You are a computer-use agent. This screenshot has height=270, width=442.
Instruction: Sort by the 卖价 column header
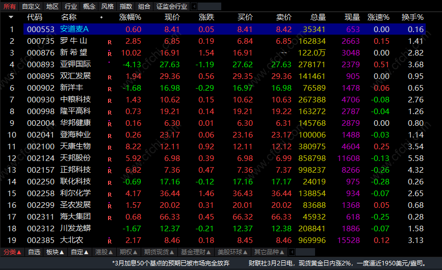[284, 17]
